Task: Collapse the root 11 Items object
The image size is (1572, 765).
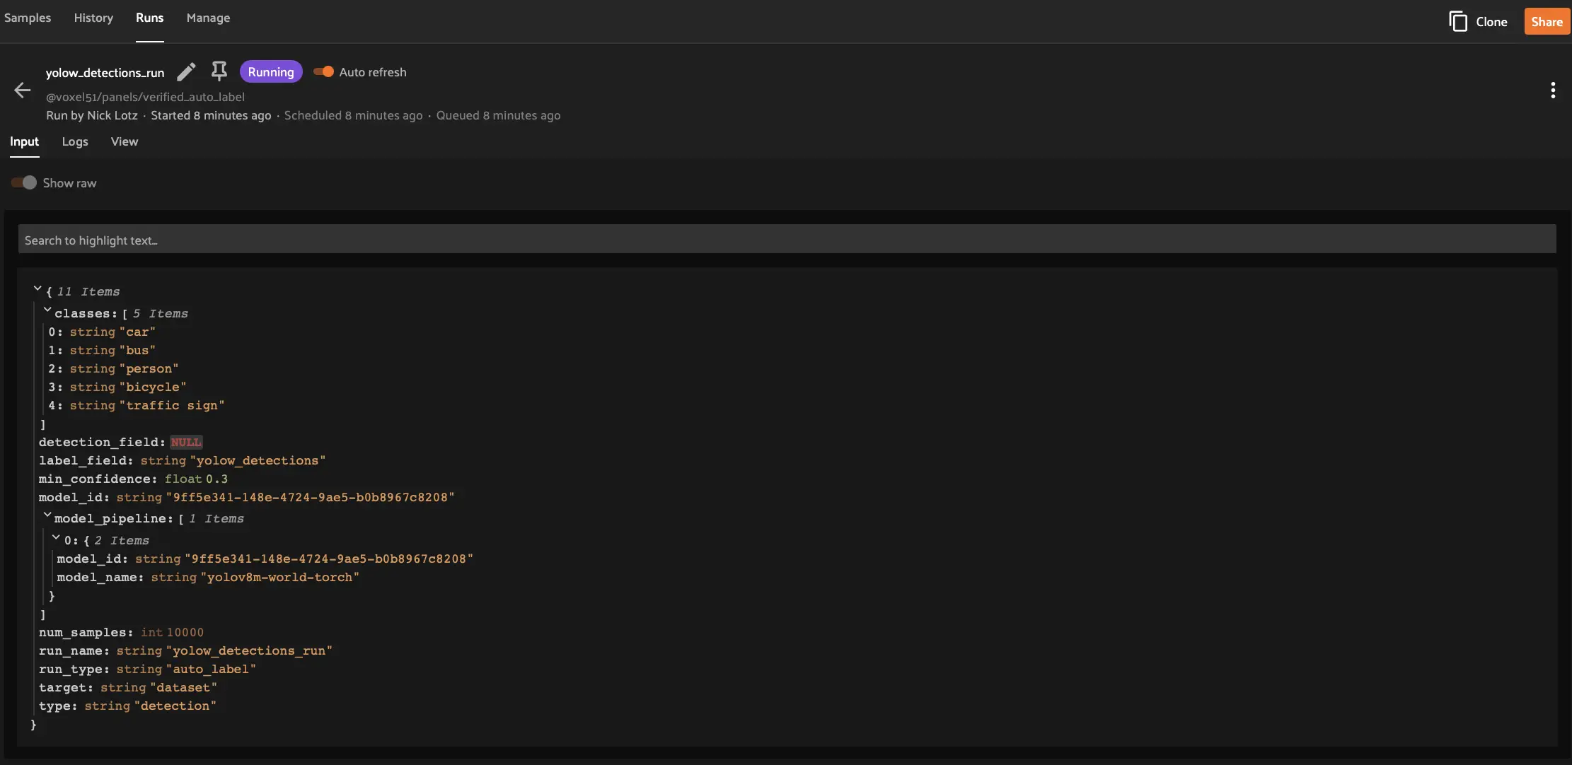Action: 37,288
